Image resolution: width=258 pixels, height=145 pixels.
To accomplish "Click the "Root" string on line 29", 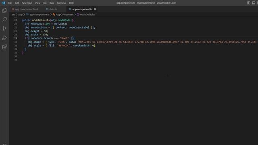I will pos(64,38).
